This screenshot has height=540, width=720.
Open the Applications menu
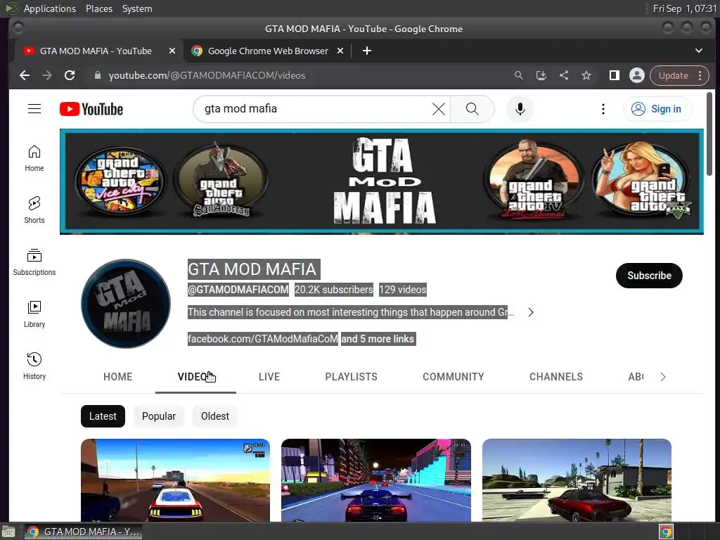pyautogui.click(x=50, y=8)
